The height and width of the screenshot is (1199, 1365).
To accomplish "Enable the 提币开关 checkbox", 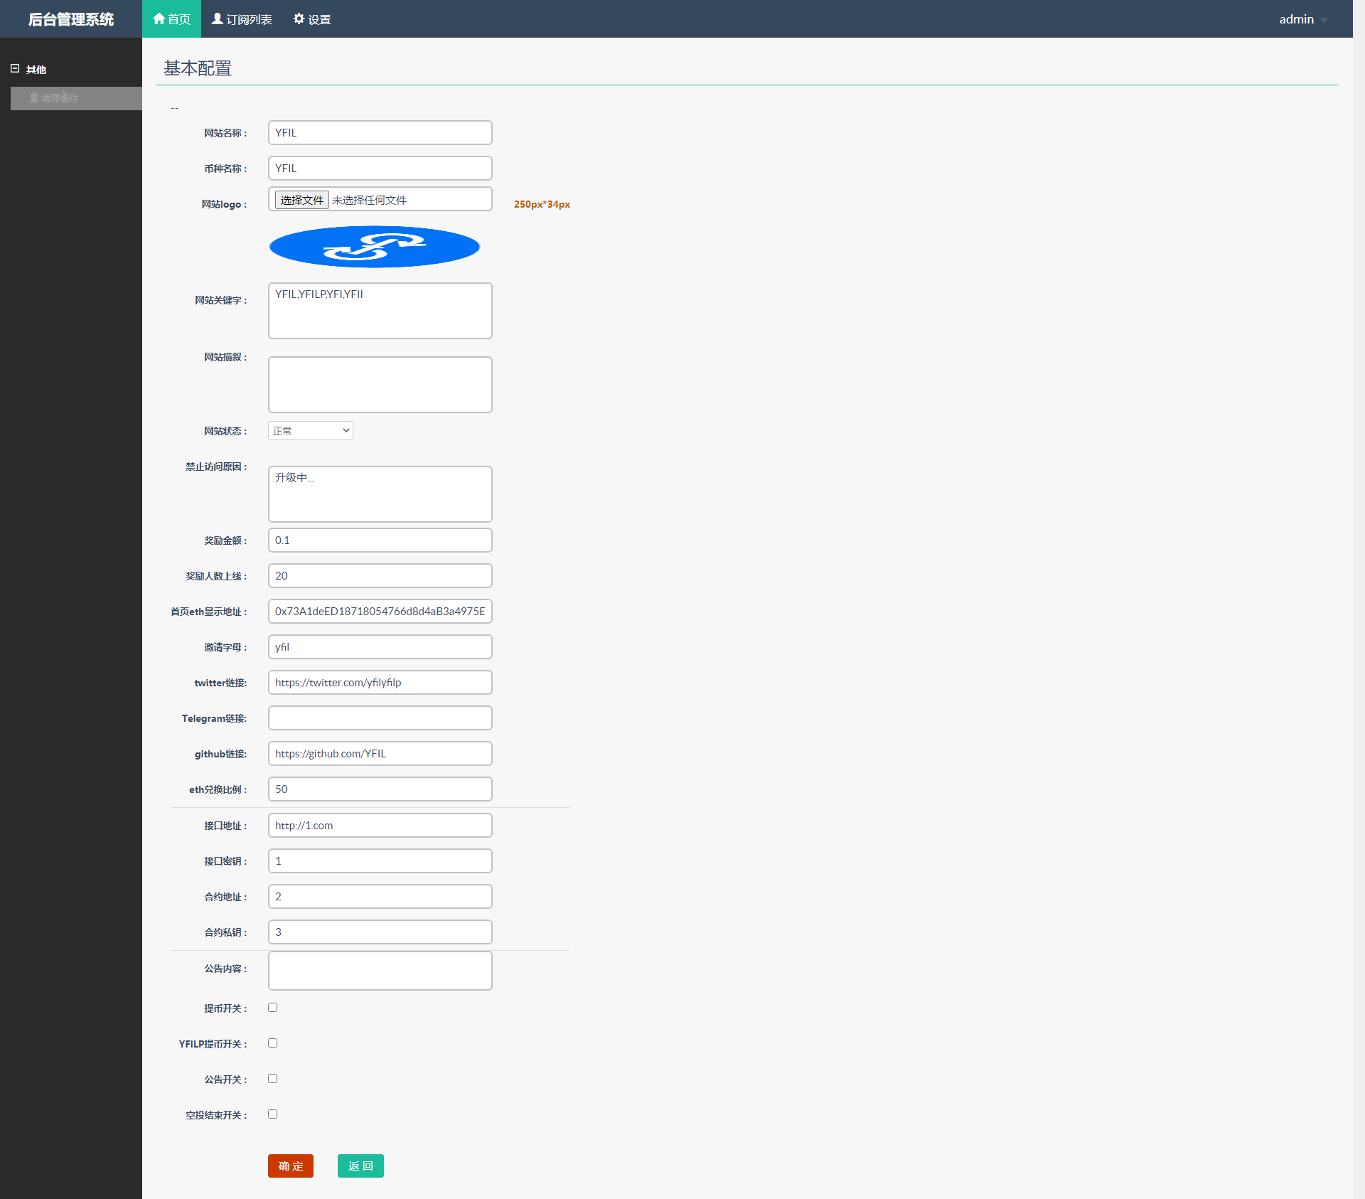I will 273,1008.
